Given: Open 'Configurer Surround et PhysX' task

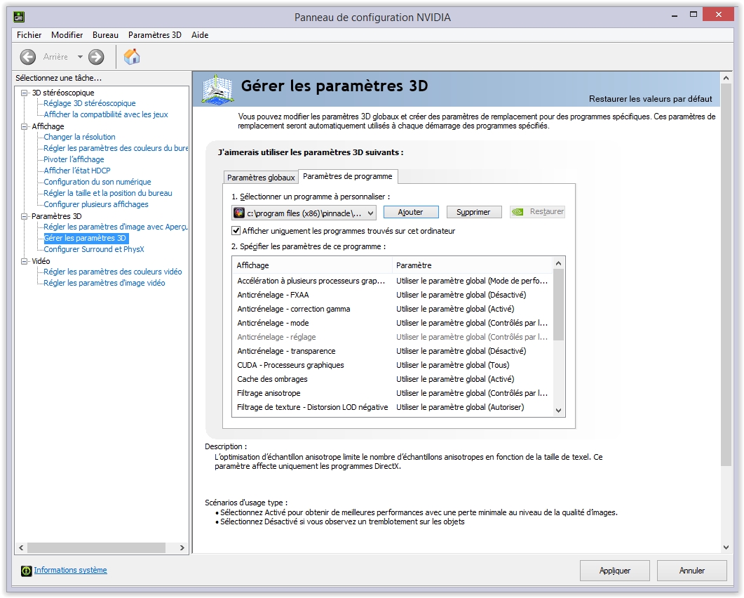Looking at the screenshot, I should point(94,249).
